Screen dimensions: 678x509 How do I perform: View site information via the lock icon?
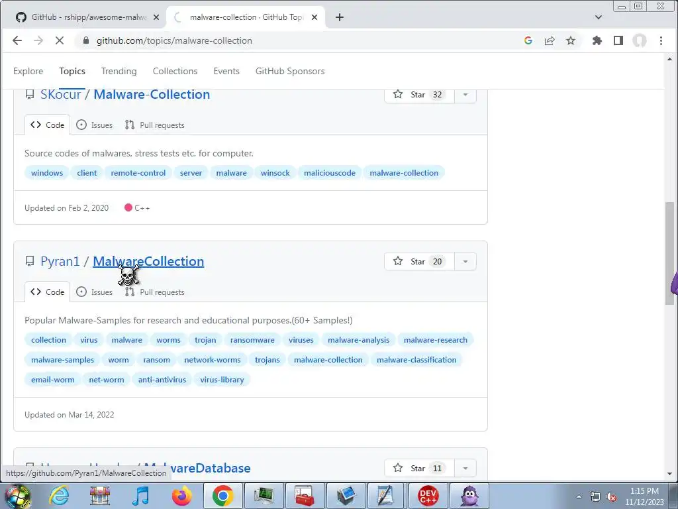[x=85, y=40]
